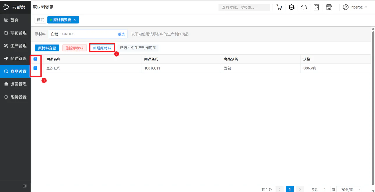Select 商品设置 in the sidebar
Screen dimensions: 375x192
[x=15, y=71]
